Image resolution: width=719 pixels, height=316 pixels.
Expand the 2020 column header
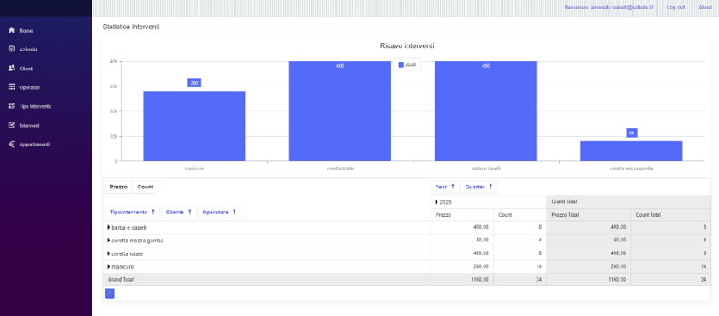436,202
